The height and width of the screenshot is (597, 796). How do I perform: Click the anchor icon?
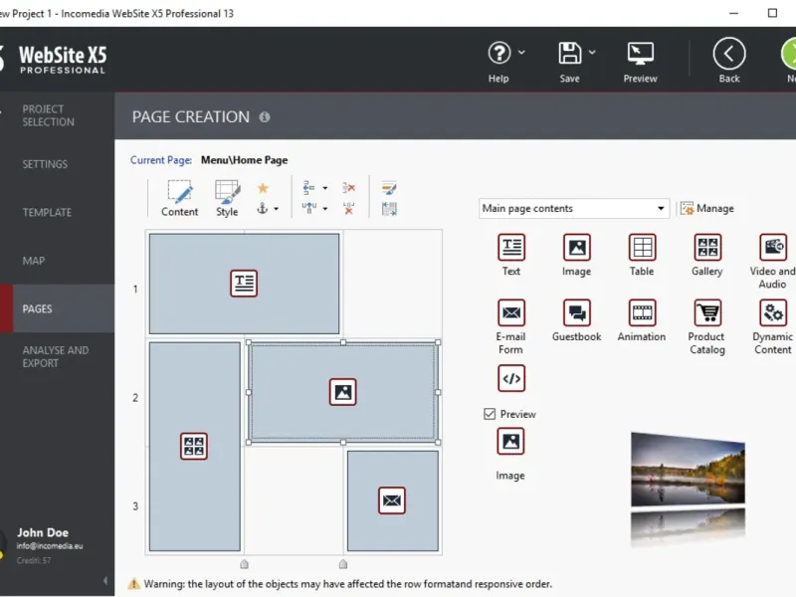click(x=262, y=208)
